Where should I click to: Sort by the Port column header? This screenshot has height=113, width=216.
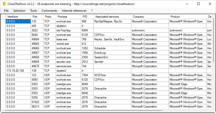(37, 17)
